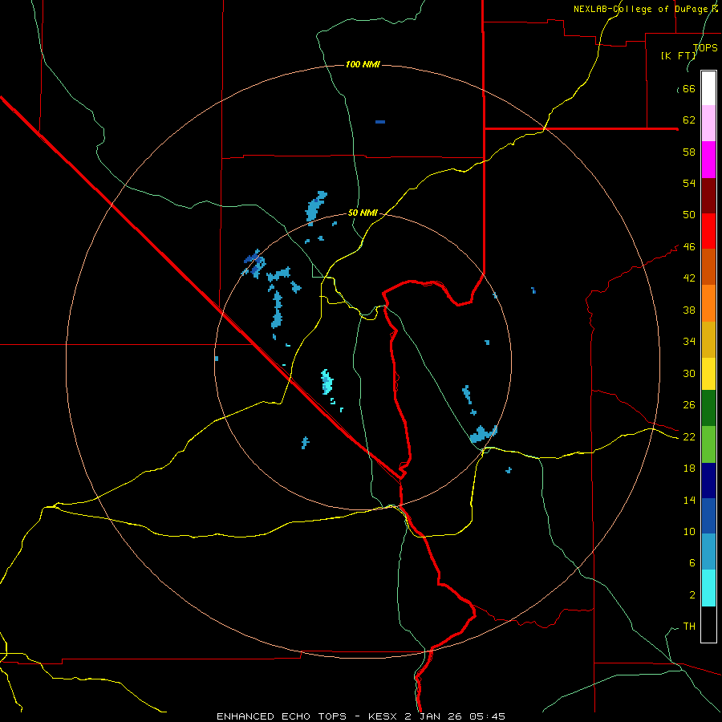Screen dimensions: 722x722
Task: Click the legend value 38
Action: point(689,310)
